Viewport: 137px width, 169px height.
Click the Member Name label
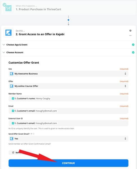[x=15, y=94]
